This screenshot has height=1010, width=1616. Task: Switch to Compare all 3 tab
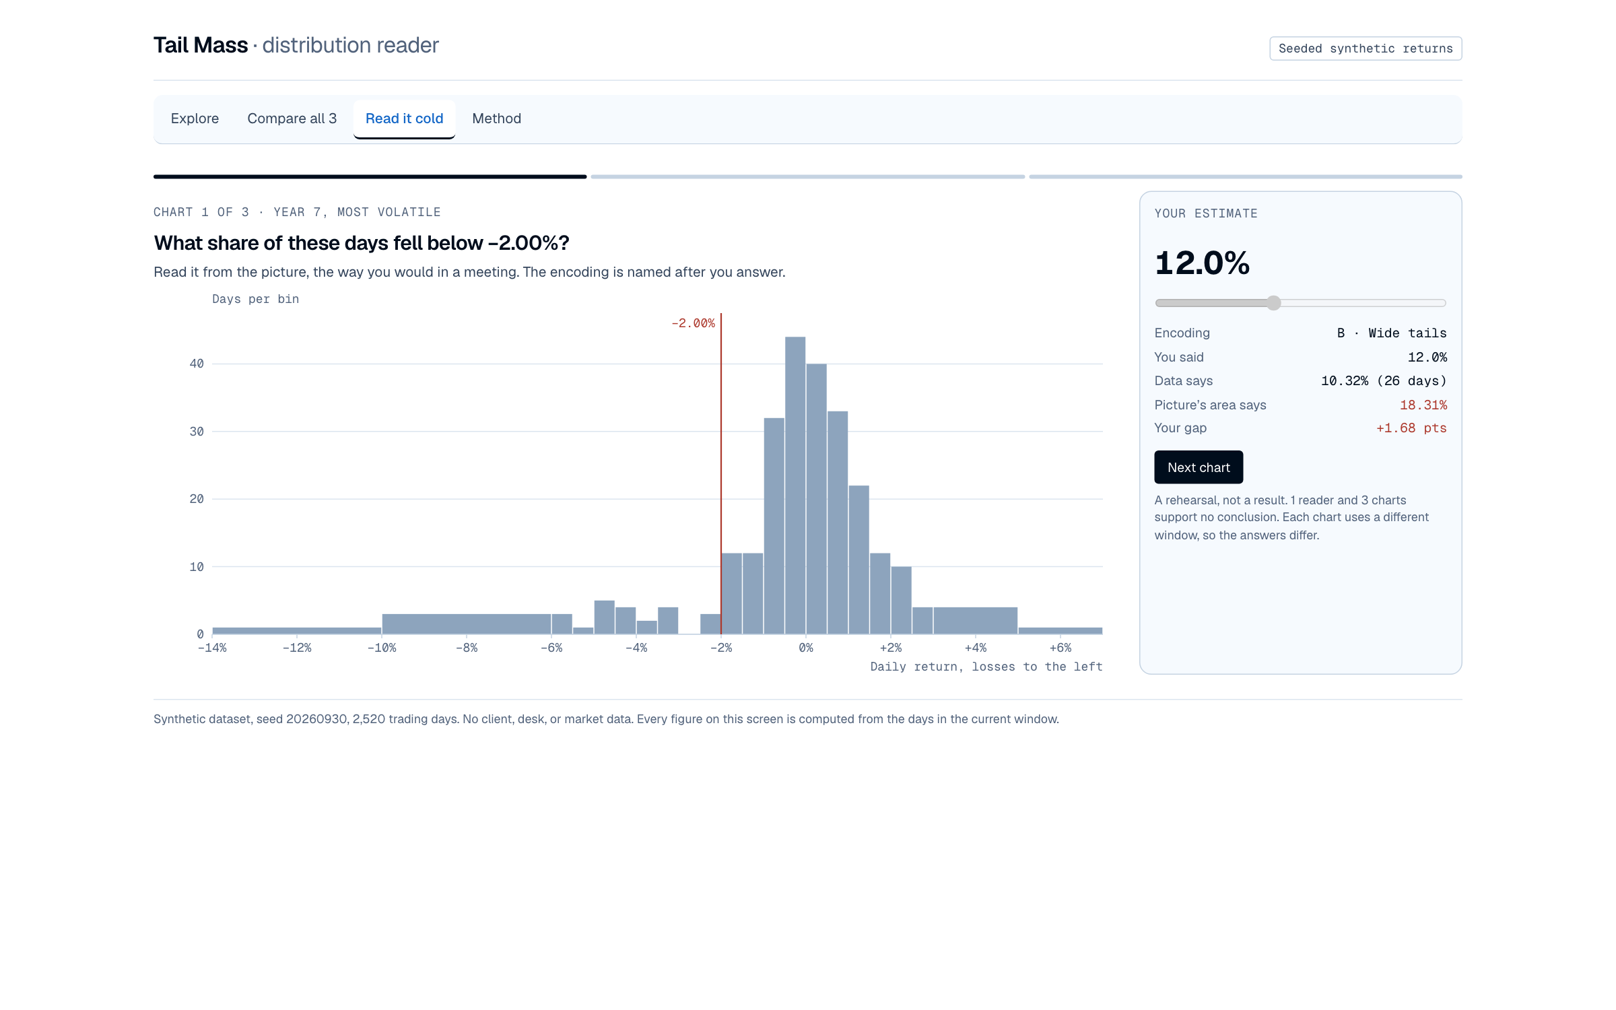pos(292,119)
